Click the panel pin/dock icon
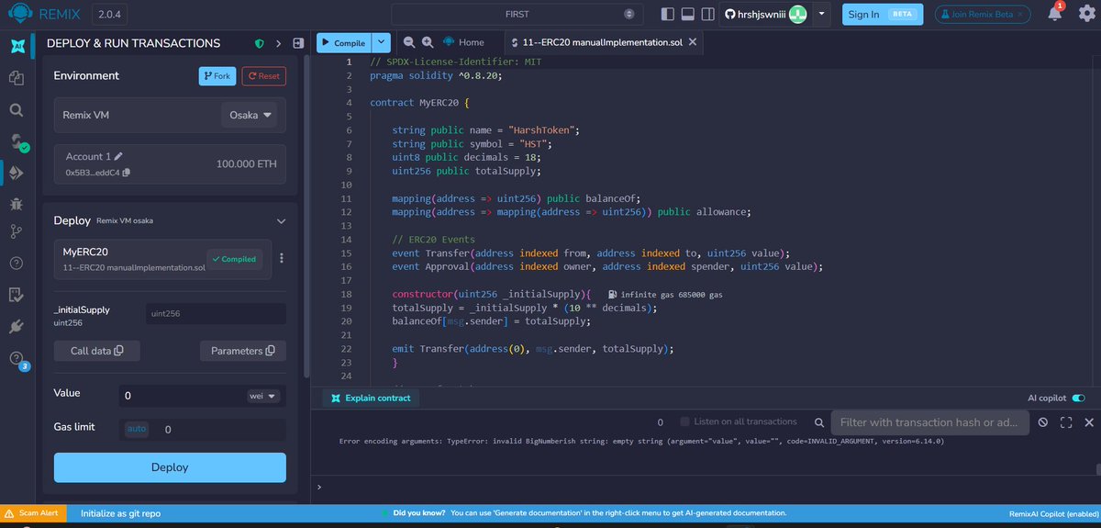 tap(297, 43)
